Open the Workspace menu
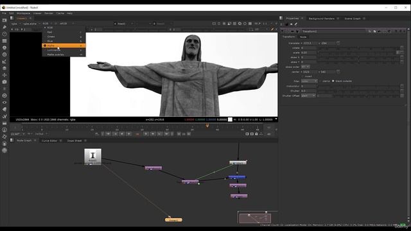Image resolution: width=411 pixels, height=231 pixels. pyautogui.click(x=23, y=13)
